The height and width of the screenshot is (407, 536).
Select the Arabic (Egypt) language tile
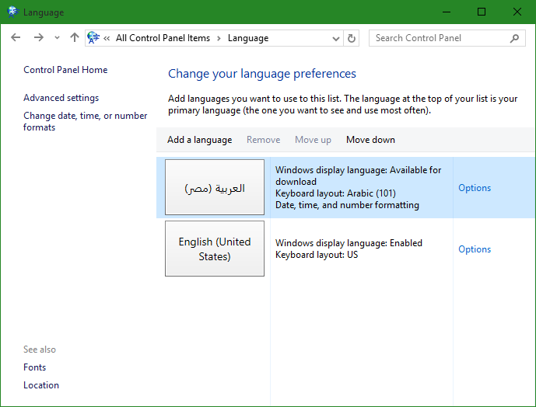(215, 187)
